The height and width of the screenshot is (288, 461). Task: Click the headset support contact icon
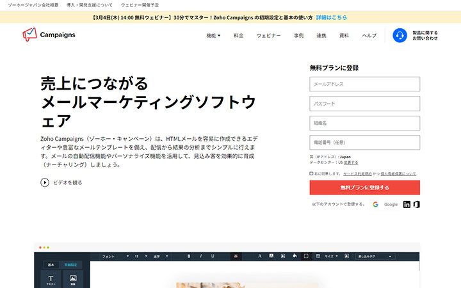tap(400, 35)
